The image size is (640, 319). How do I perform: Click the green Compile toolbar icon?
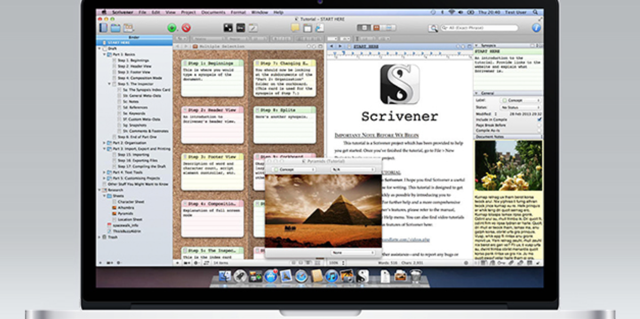[x=171, y=28]
